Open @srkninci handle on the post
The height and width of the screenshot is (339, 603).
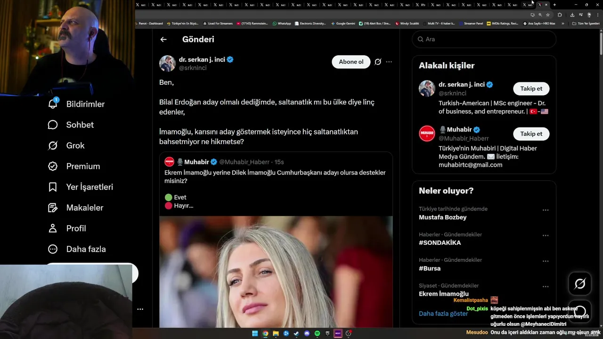pyautogui.click(x=193, y=68)
